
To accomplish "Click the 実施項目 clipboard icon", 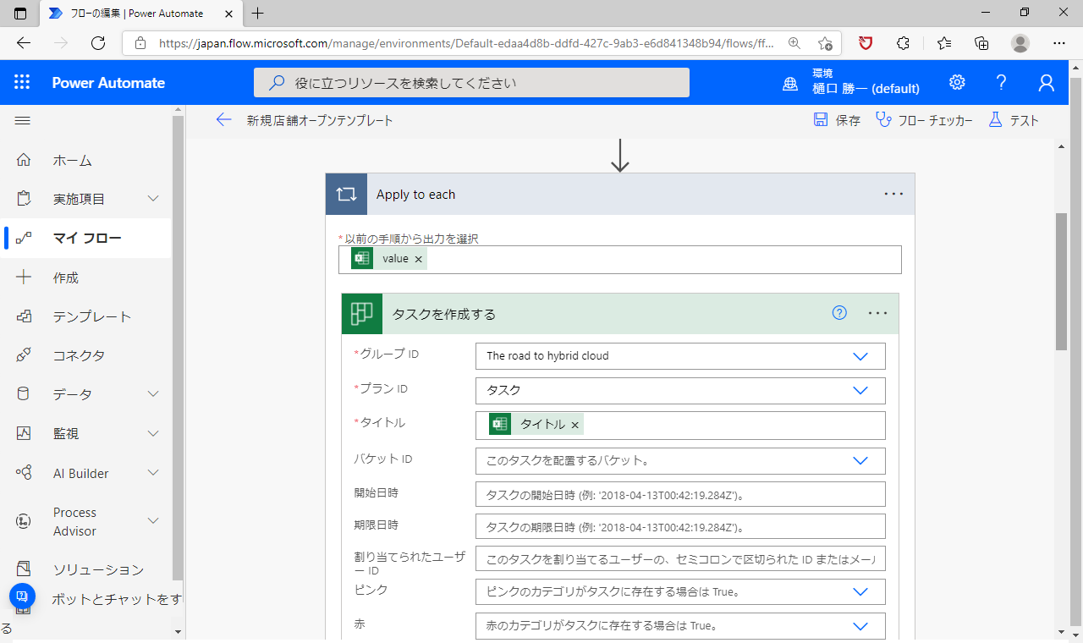I will coord(24,199).
